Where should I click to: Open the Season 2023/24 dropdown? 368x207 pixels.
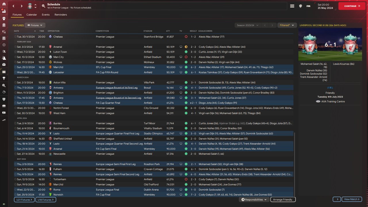coord(248,25)
